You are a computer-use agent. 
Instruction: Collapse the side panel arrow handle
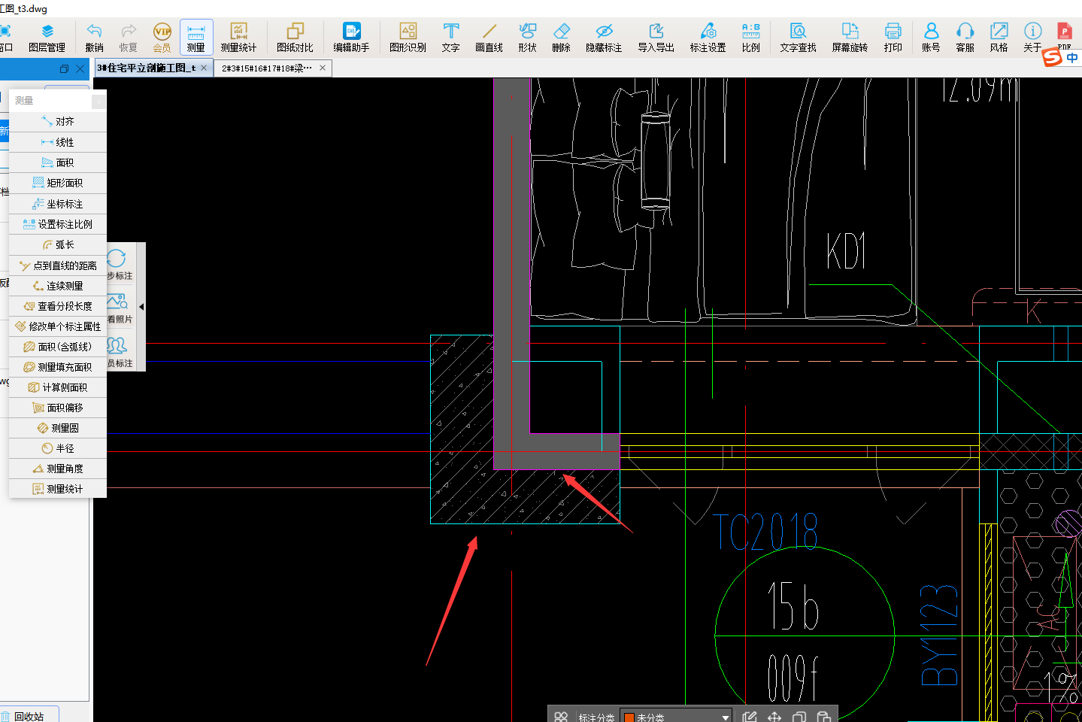(141, 307)
